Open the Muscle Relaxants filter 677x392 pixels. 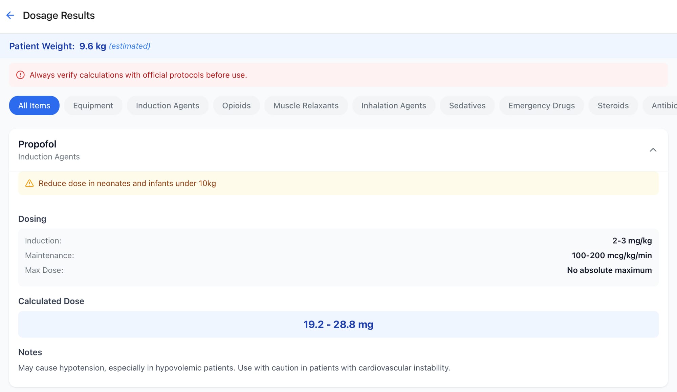[306, 106]
